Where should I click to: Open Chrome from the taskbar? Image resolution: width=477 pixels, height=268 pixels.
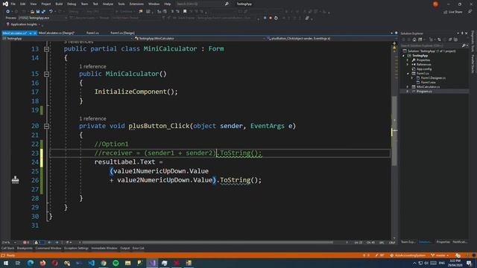[104, 263]
